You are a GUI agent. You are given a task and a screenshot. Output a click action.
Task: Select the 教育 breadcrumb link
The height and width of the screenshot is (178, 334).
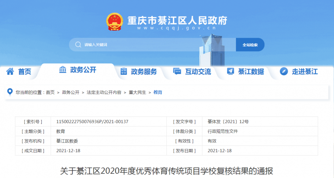158,93
